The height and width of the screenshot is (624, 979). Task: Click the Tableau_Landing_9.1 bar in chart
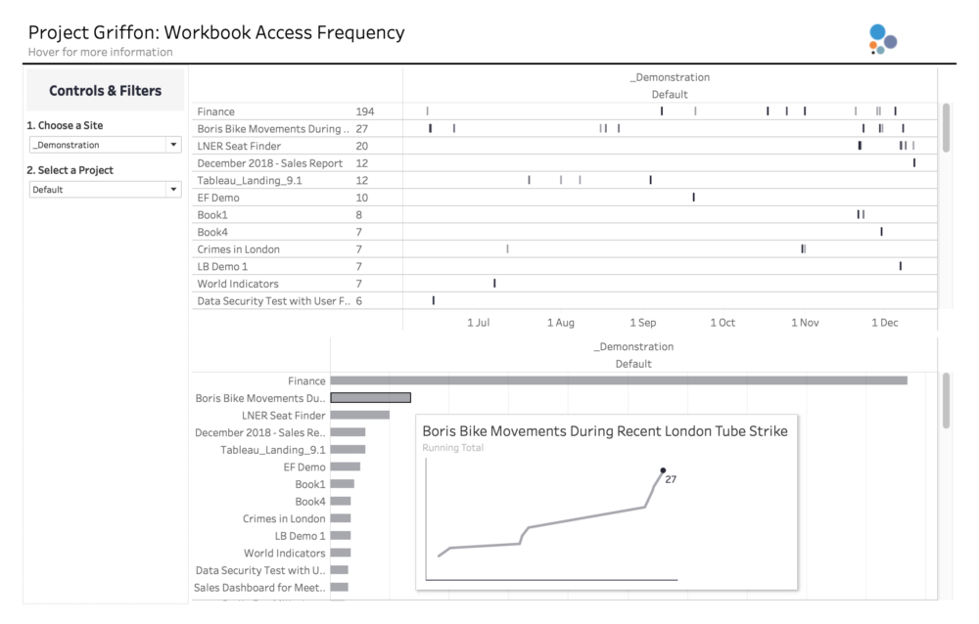tap(348, 449)
